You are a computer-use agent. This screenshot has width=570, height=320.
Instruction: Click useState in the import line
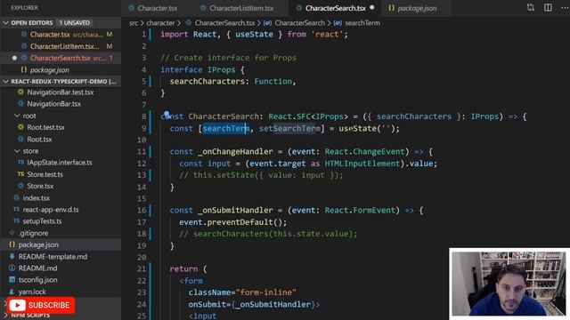254,35
